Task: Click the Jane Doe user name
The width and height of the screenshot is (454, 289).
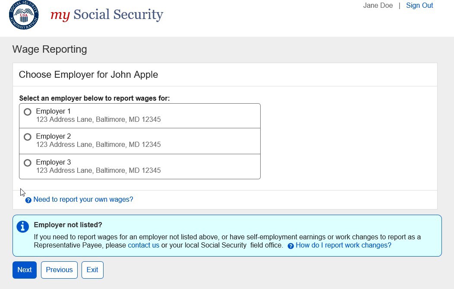Action: tap(378, 6)
